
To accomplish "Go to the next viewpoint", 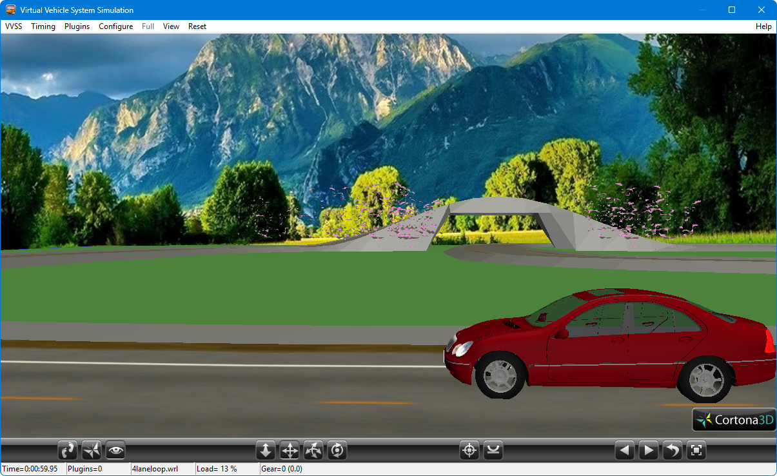I will pos(648,450).
